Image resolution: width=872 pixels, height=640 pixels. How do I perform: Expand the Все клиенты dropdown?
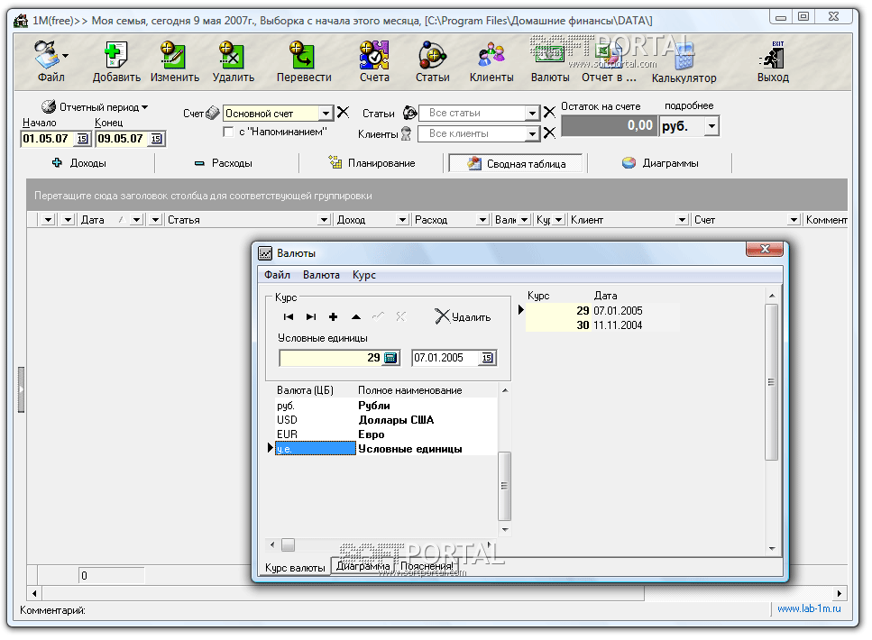532,133
